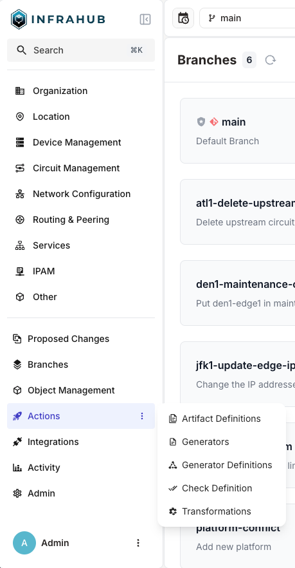Click the Organization building icon
295x568 pixels.
(x=20, y=91)
